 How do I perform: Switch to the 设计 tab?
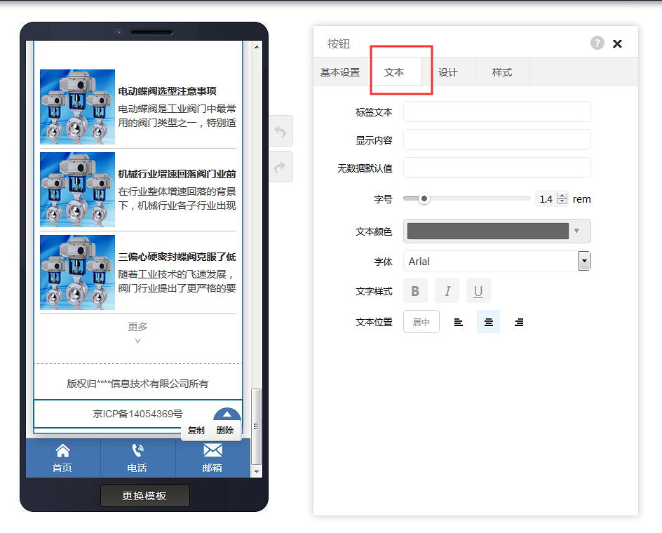(448, 72)
